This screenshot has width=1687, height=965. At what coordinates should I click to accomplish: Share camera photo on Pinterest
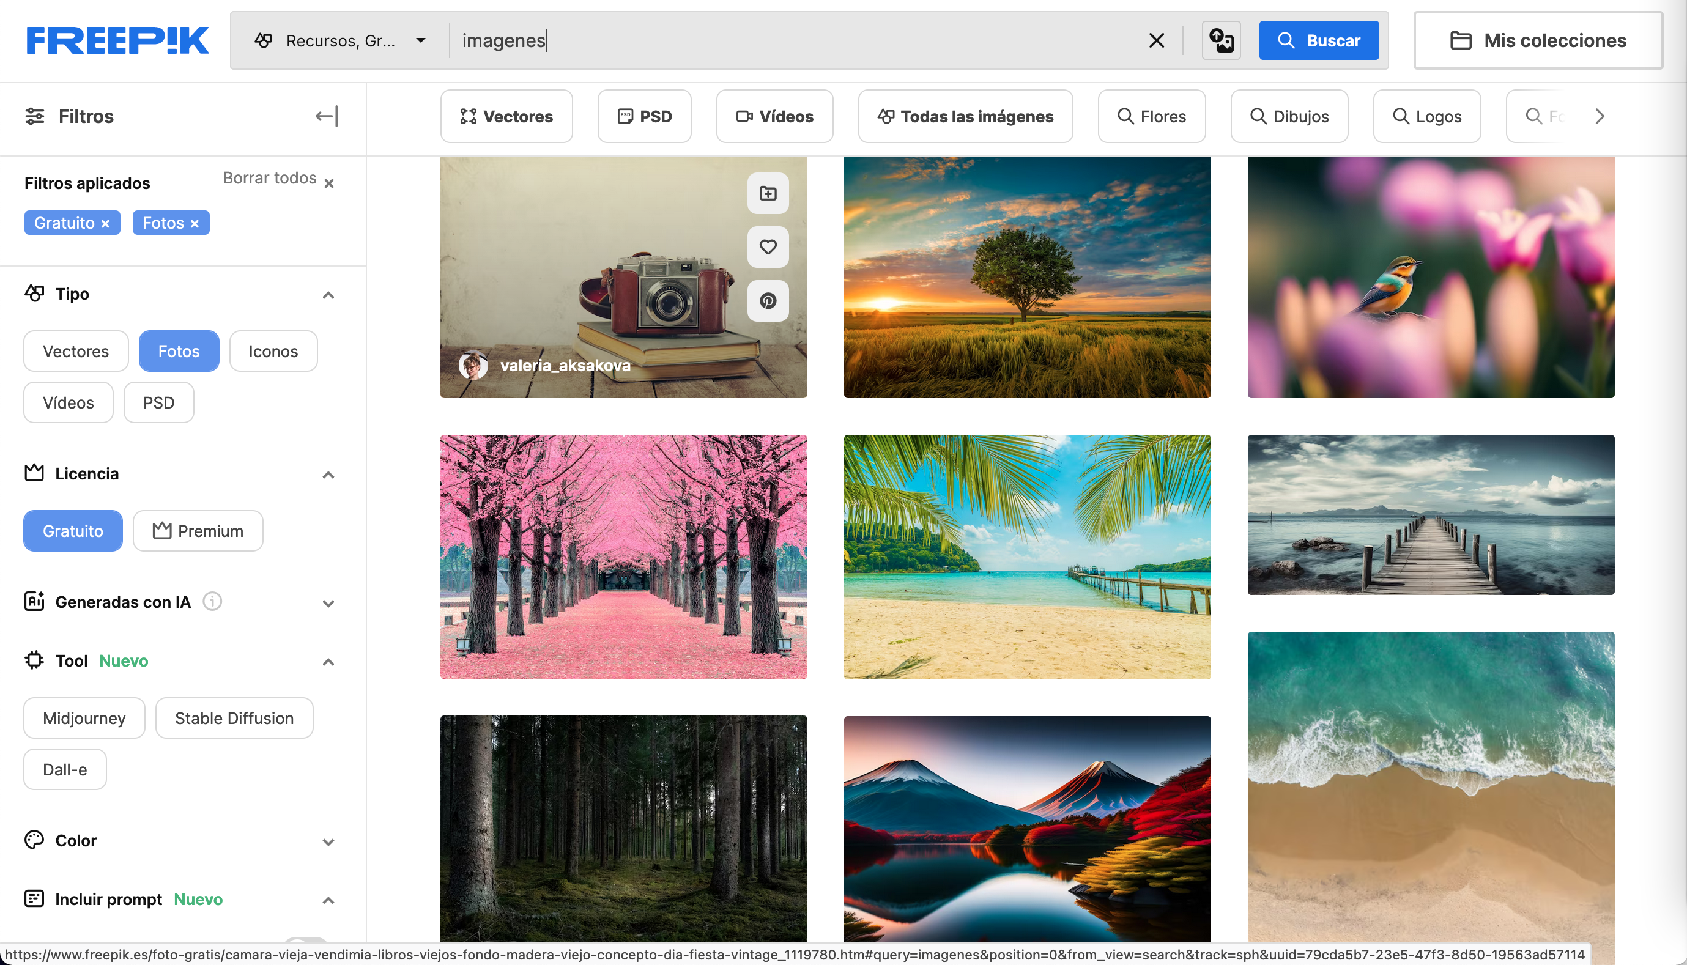(768, 301)
